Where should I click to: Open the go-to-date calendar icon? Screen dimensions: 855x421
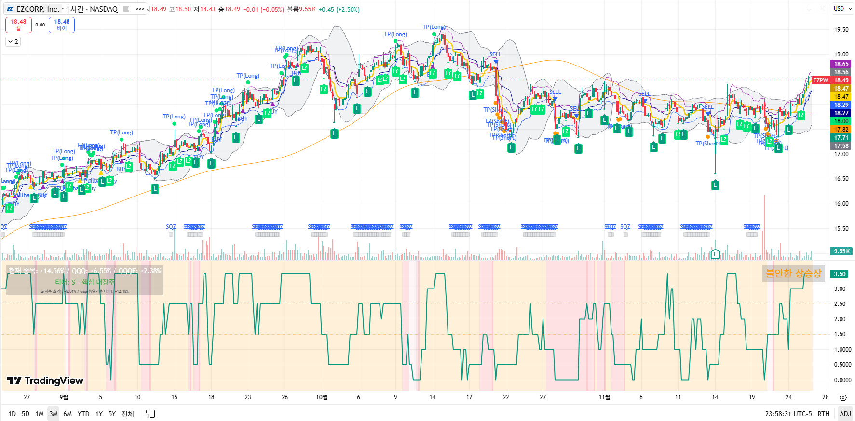[x=150, y=414]
